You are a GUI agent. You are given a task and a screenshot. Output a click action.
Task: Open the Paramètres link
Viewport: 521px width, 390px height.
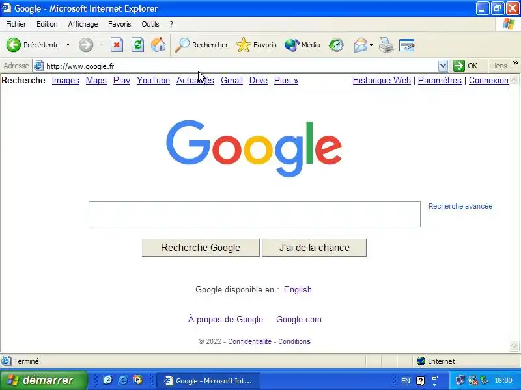pos(440,80)
